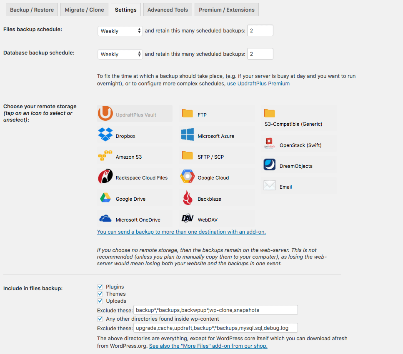Screen dimensions: 403x354
Task: Switch to the Backup / Restore tab
Action: [31, 10]
